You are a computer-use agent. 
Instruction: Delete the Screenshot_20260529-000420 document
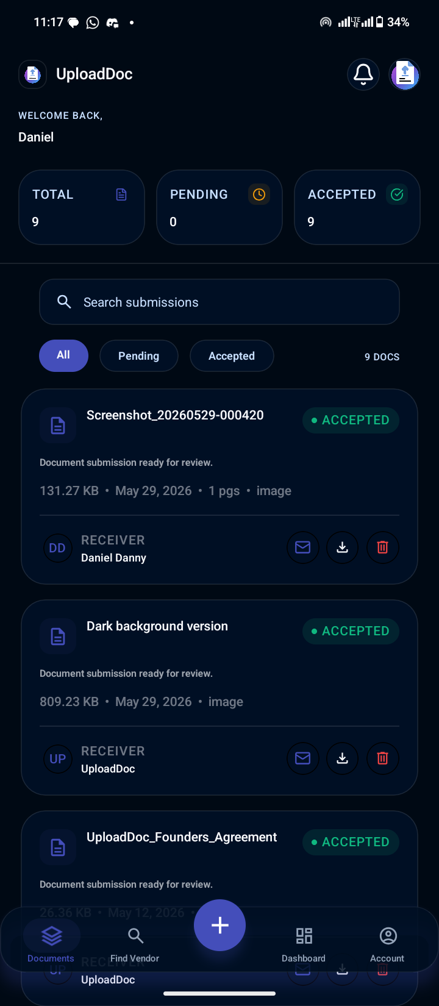pos(383,547)
